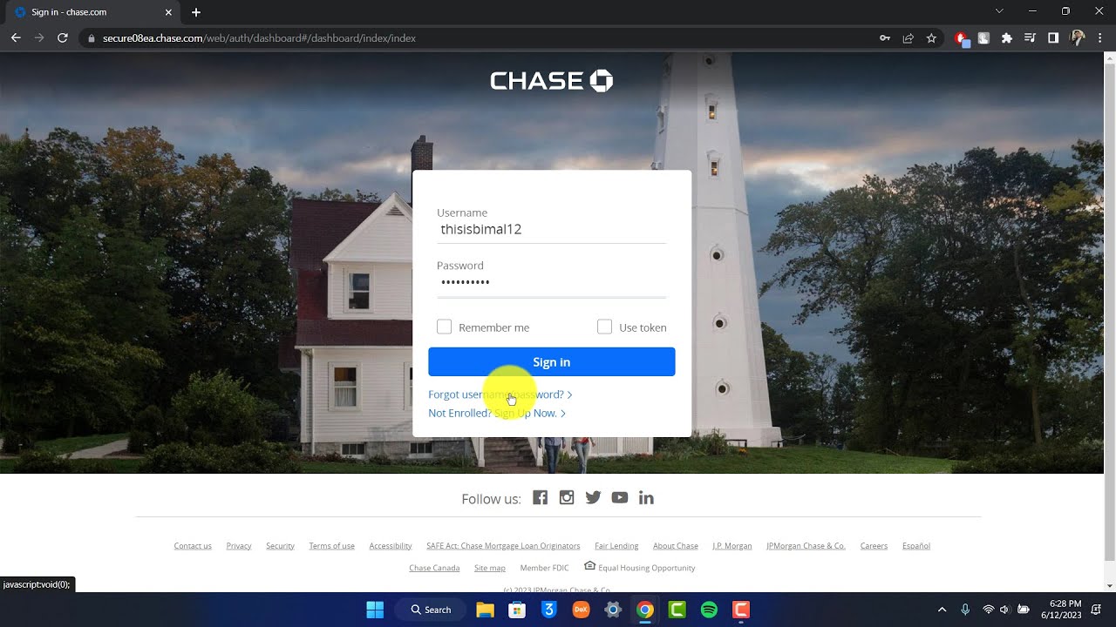Open Security footer link
The width and height of the screenshot is (1116, 627).
tap(280, 546)
